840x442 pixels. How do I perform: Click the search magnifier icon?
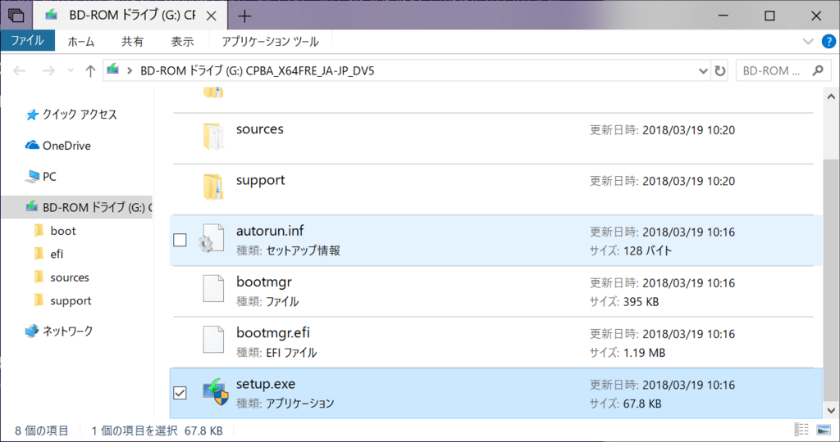point(818,70)
